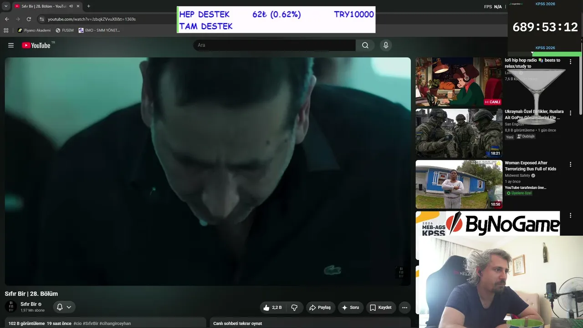
Task: Click the YouTube search box
Action: pos(274,45)
